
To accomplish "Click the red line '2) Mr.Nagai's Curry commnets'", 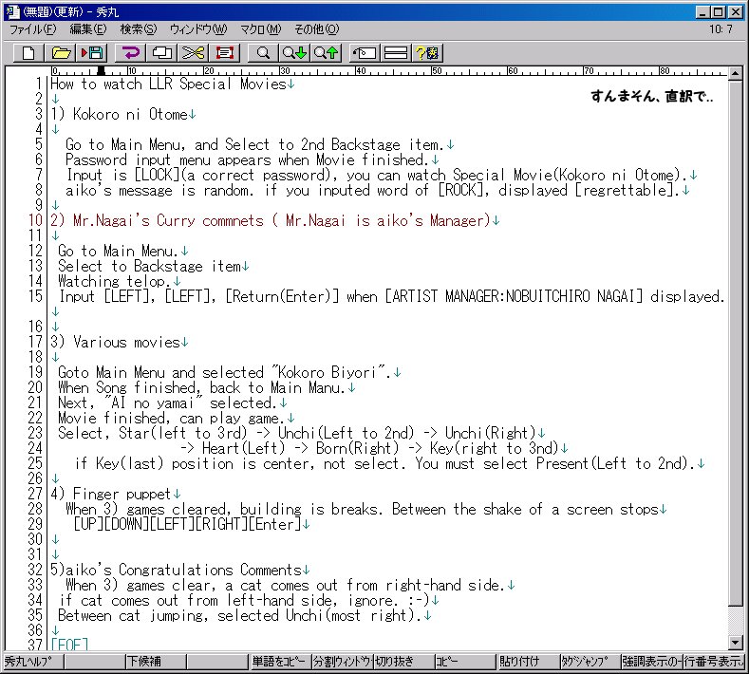I will click(x=271, y=220).
